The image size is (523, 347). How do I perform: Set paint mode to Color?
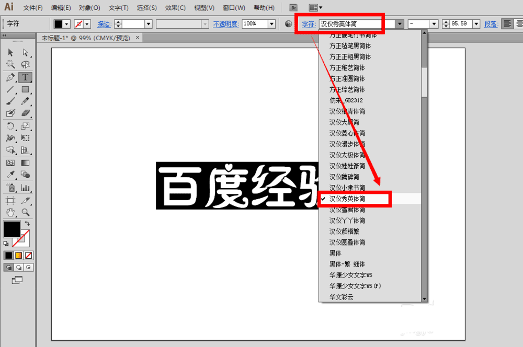point(9,256)
